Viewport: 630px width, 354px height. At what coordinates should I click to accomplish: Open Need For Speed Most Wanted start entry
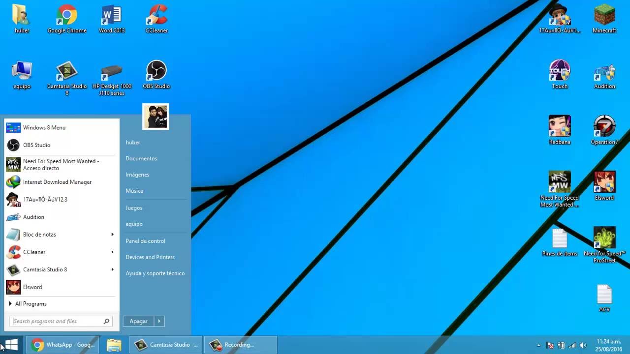pyautogui.click(x=62, y=165)
